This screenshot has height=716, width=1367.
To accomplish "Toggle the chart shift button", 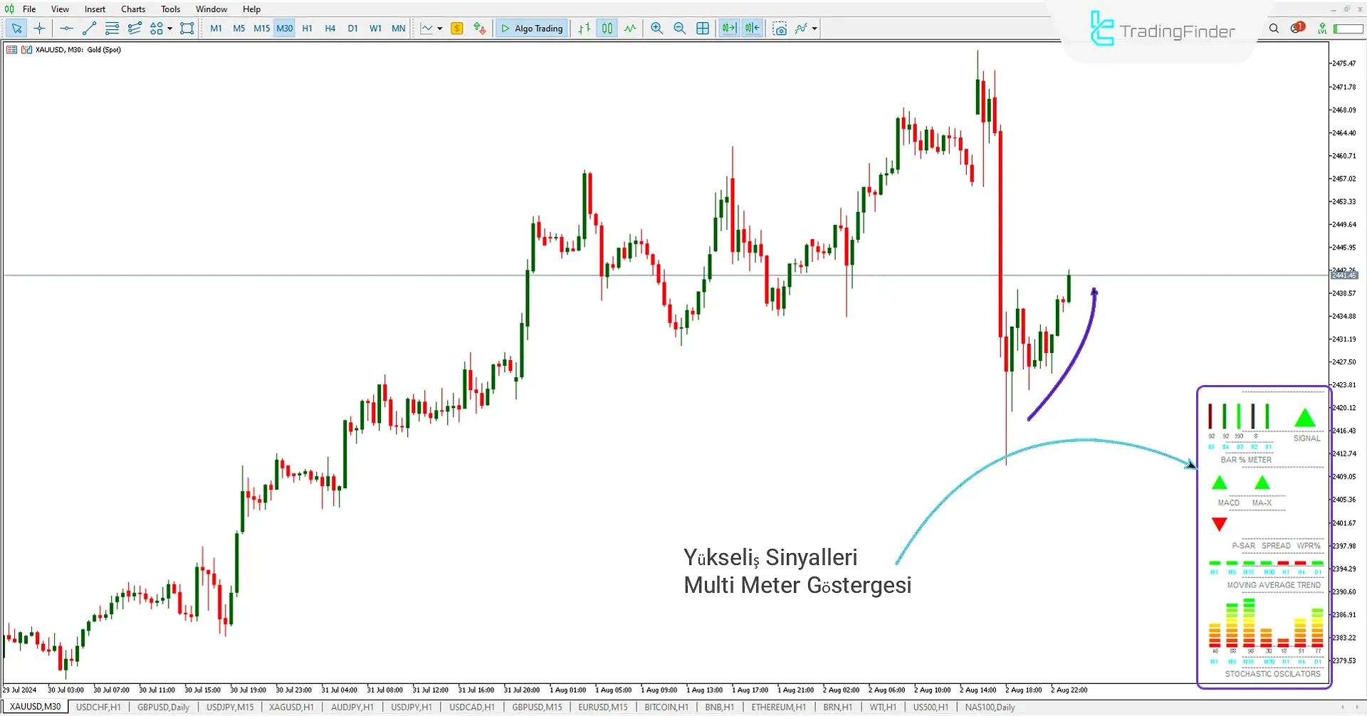I will pyautogui.click(x=753, y=28).
